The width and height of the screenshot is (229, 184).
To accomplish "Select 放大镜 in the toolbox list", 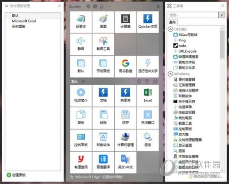I will [x=181, y=134].
